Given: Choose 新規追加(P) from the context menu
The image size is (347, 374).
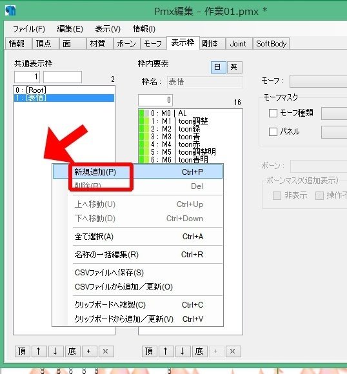Looking at the screenshot, I should pyautogui.click(x=137, y=172).
